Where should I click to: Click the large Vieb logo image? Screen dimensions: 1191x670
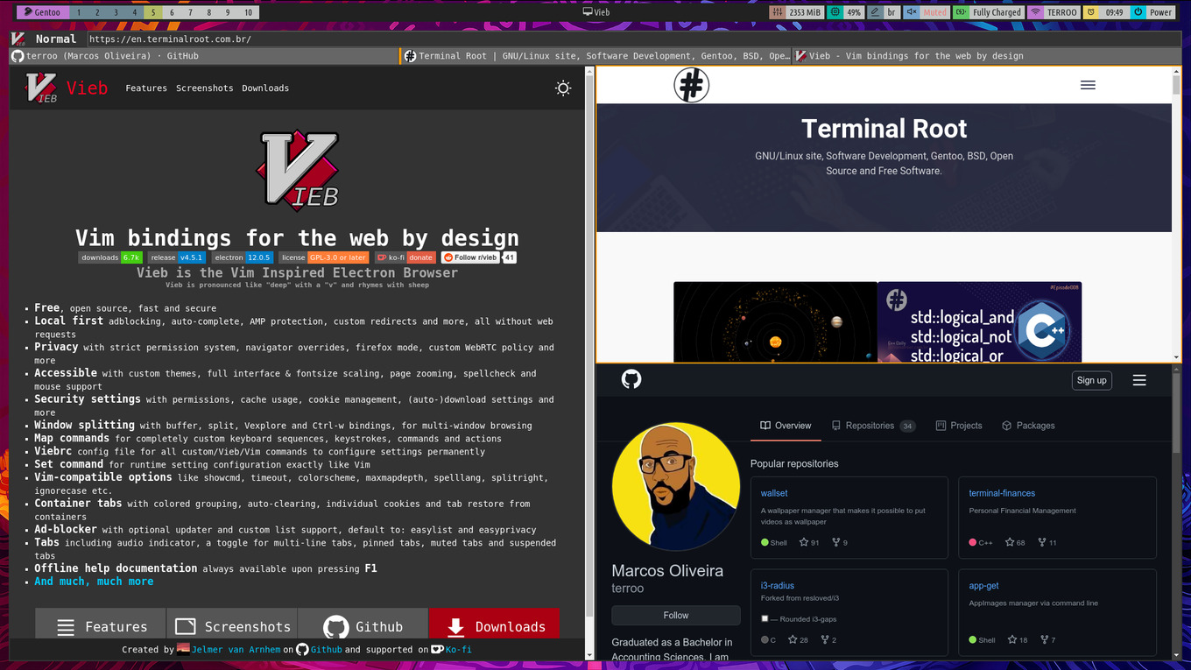297,169
